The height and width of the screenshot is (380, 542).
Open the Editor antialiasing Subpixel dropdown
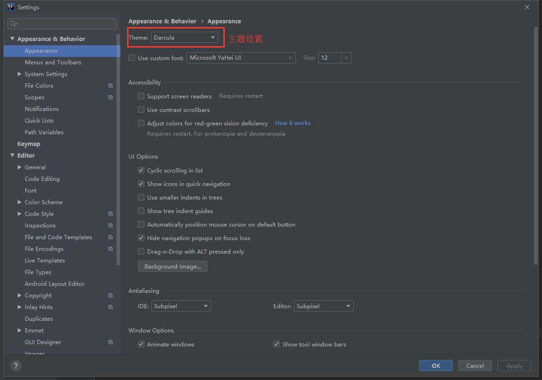pyautogui.click(x=323, y=306)
